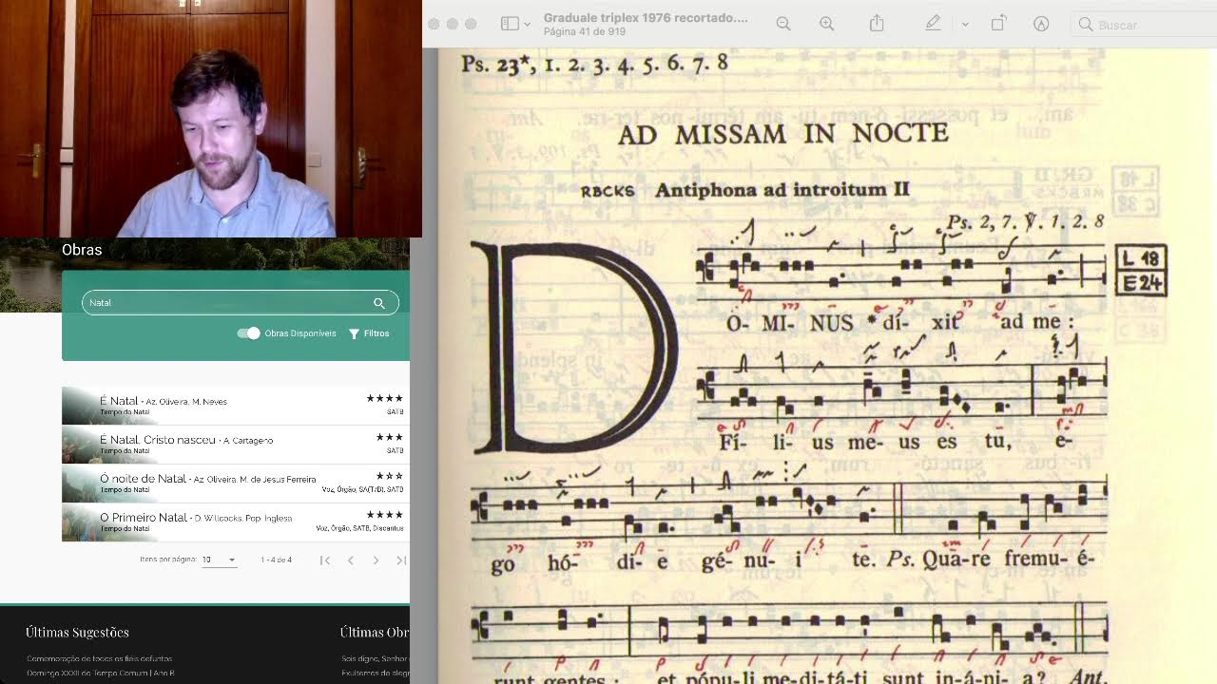The height and width of the screenshot is (684, 1217).
Task: Open suggestion 'Domingo XXXIII do Tempo Comum'
Action: [101, 673]
